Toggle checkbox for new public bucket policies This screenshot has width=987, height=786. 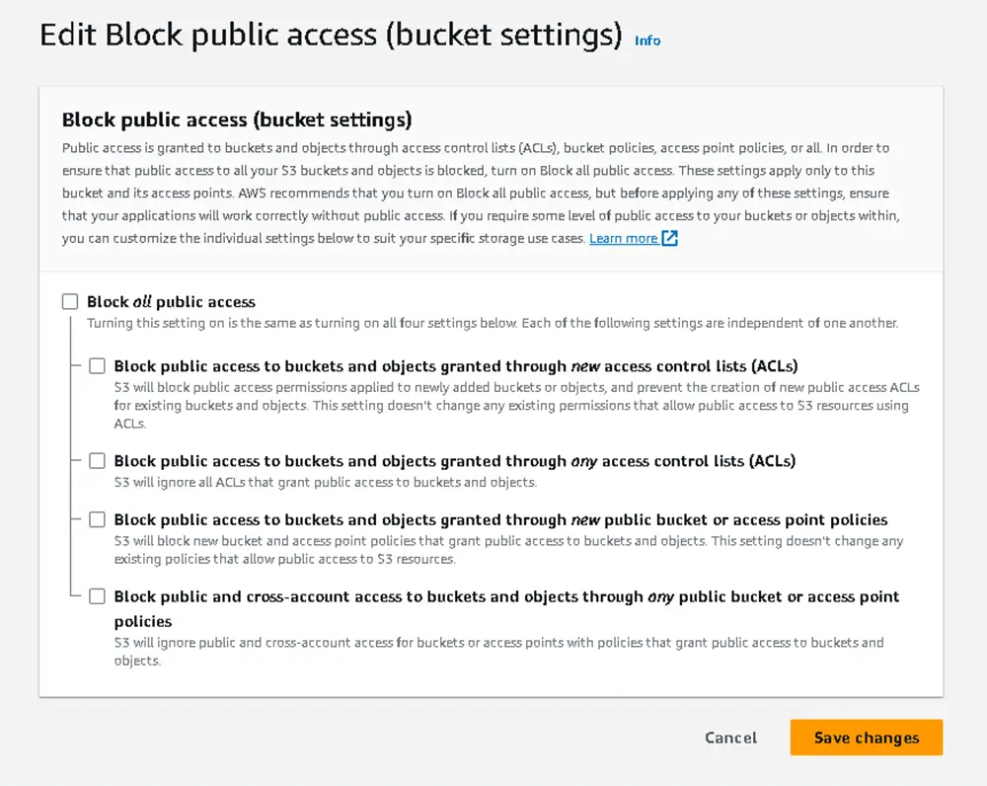click(x=97, y=519)
